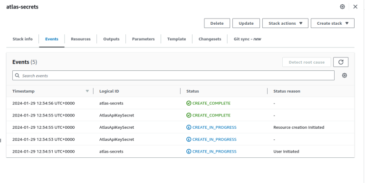The width and height of the screenshot is (365, 183).
Task: Open stack panel settings gear at top right
Action: click(x=342, y=7)
